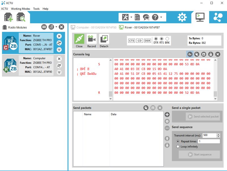Discover radio modules icon

pyautogui.click(x=21, y=17)
